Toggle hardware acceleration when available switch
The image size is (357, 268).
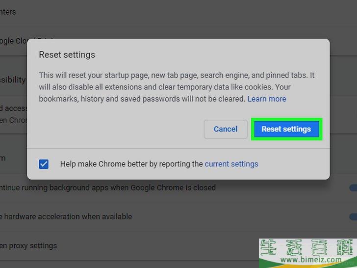[353, 216]
